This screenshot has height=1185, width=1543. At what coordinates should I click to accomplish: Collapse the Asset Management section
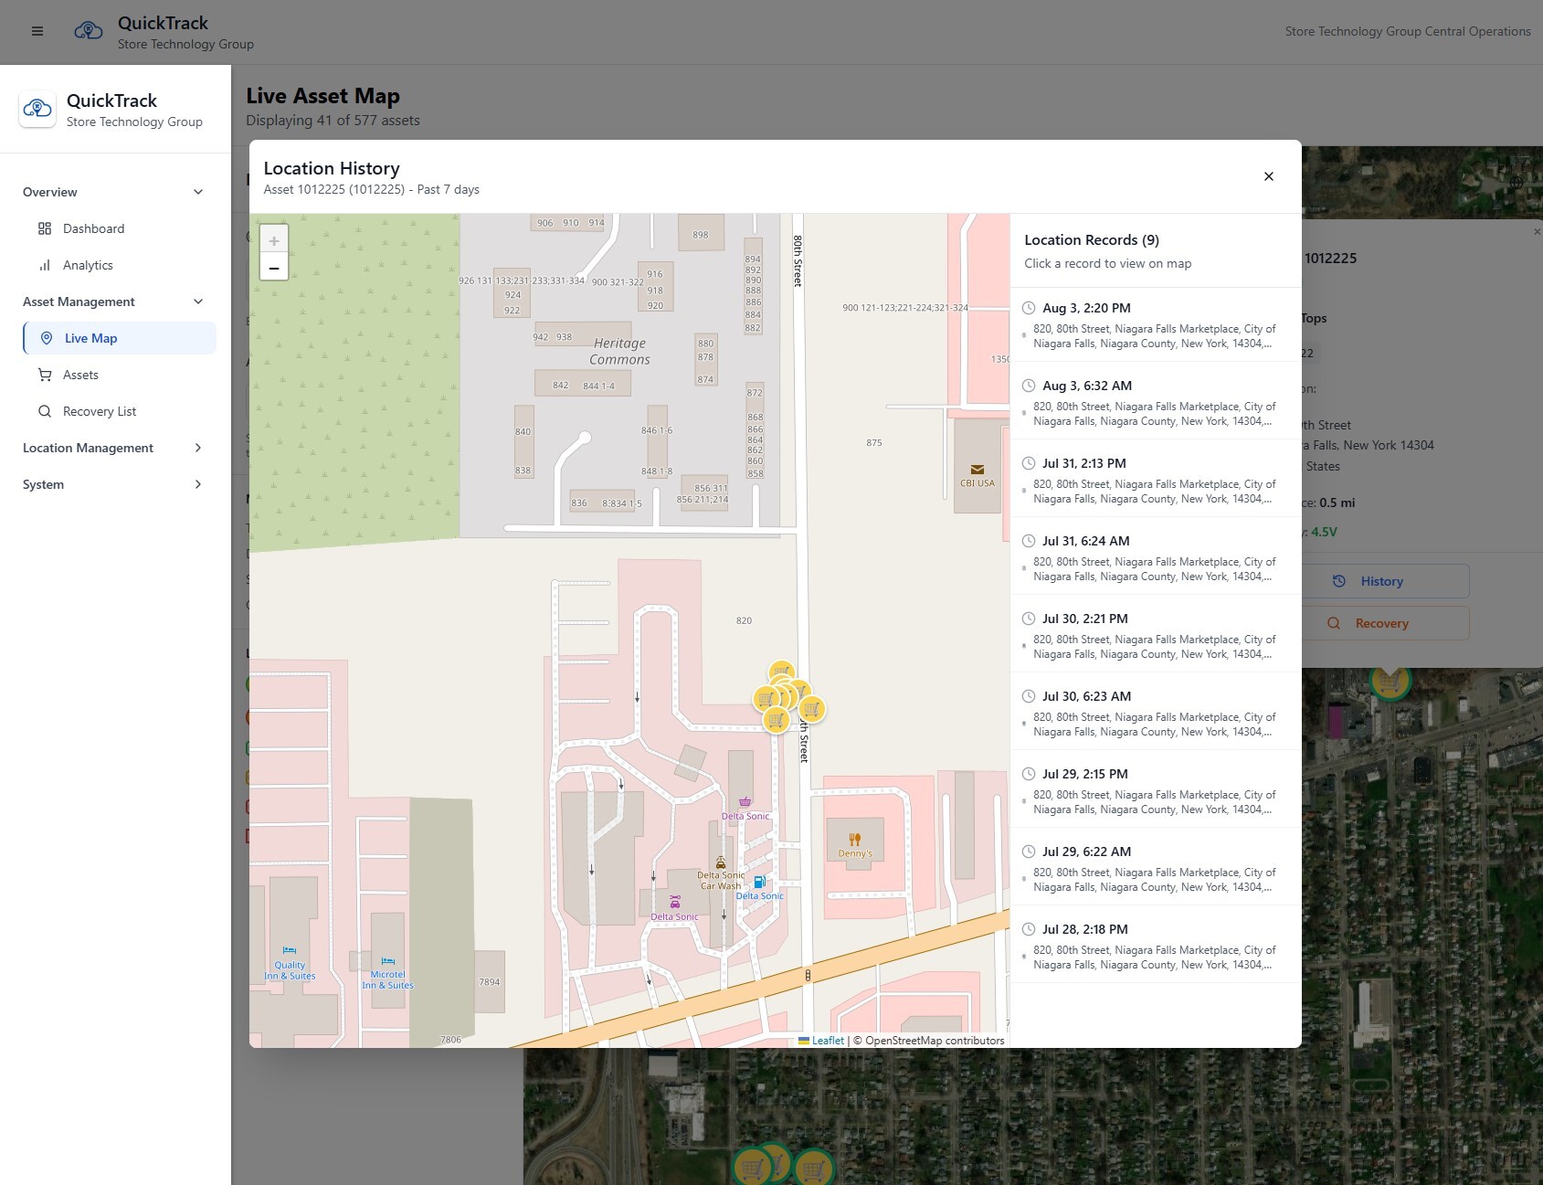coord(197,302)
